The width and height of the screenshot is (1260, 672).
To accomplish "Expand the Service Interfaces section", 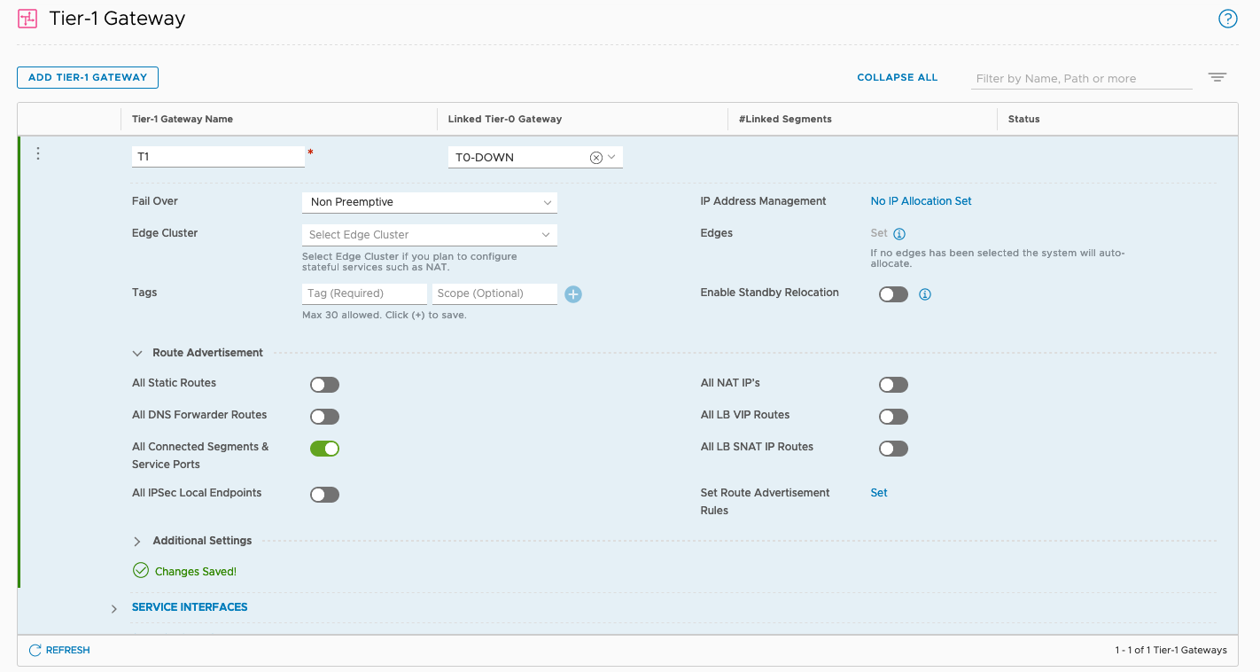I will pos(114,608).
